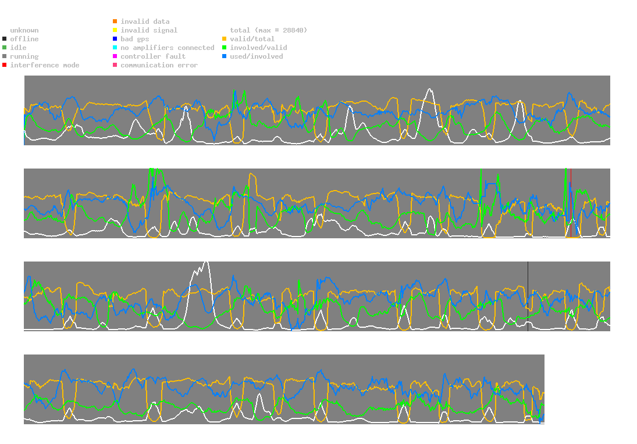The width and height of the screenshot is (637, 444).
Task: Click the red vertical marker in second chart
Action: 571,203
